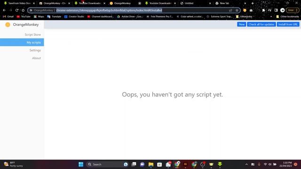Image resolution: width=301 pixels, height=169 pixels.
Task: Click the OrangeMonkey logo icon in sidebar
Action: pos(8,24)
